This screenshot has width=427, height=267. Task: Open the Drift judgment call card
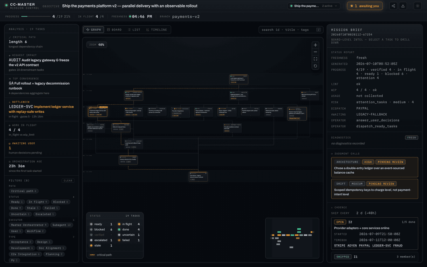tap(374, 189)
